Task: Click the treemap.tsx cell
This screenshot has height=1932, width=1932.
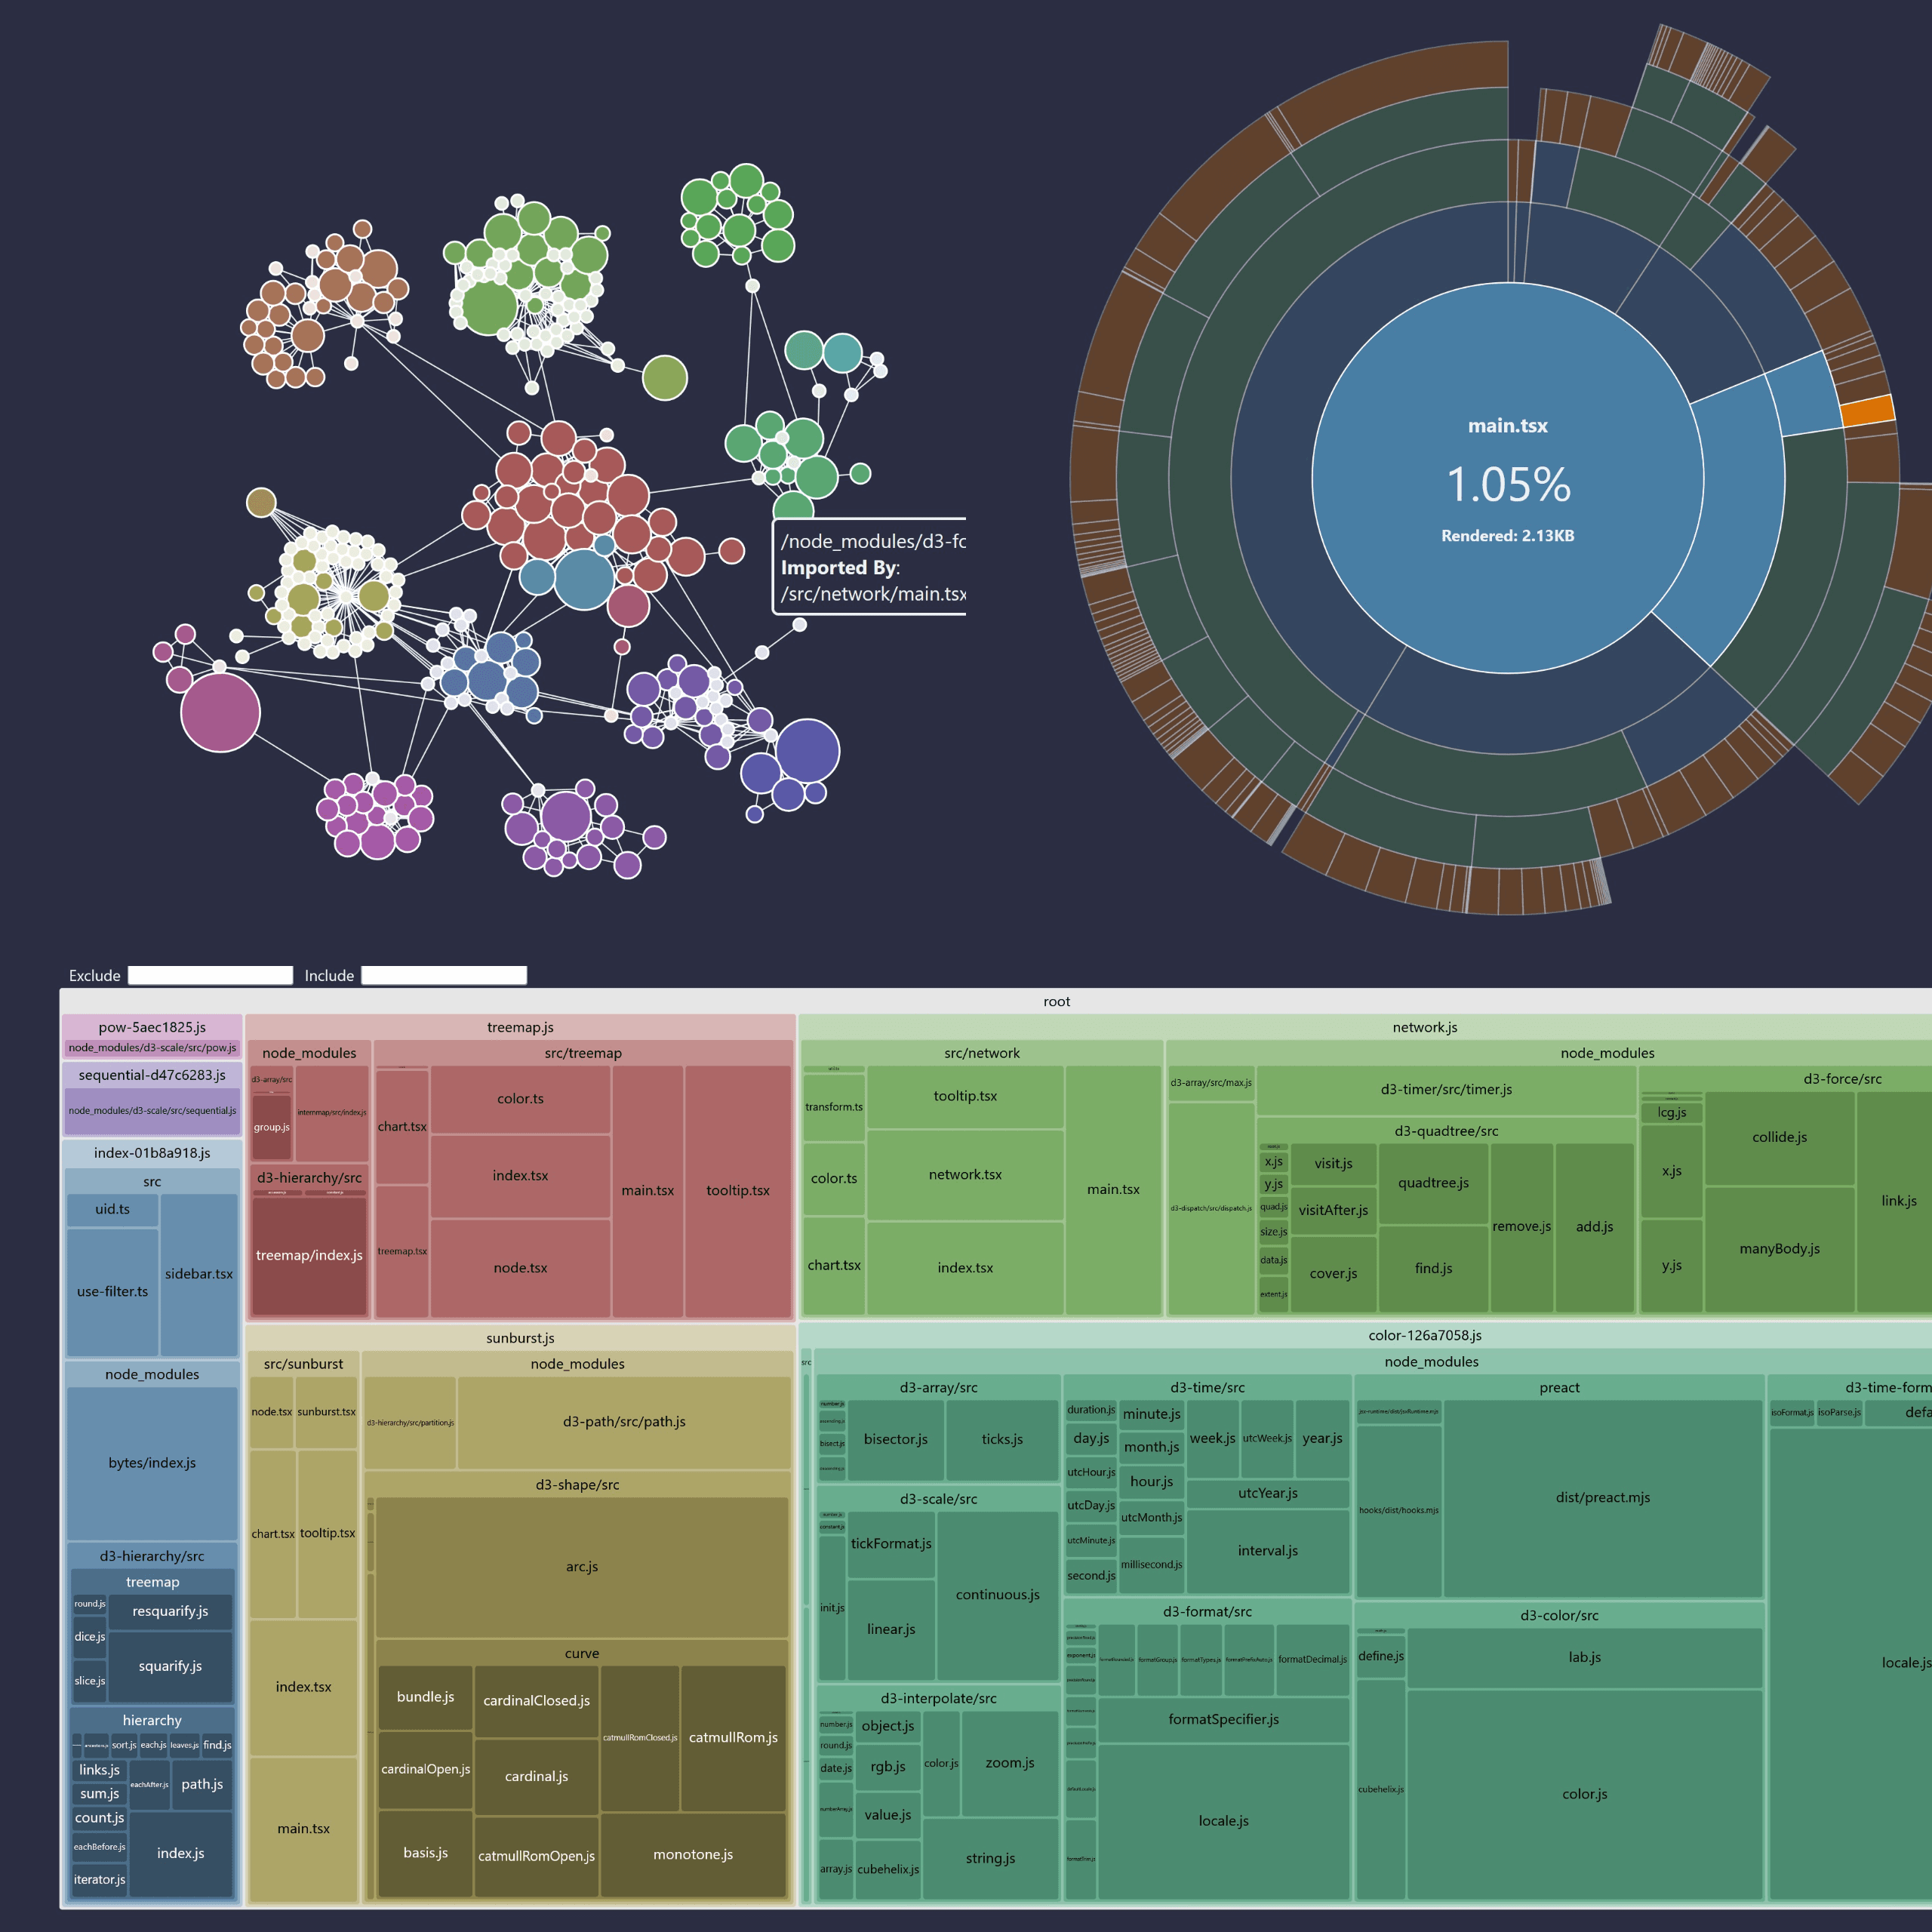Action: [x=402, y=1251]
